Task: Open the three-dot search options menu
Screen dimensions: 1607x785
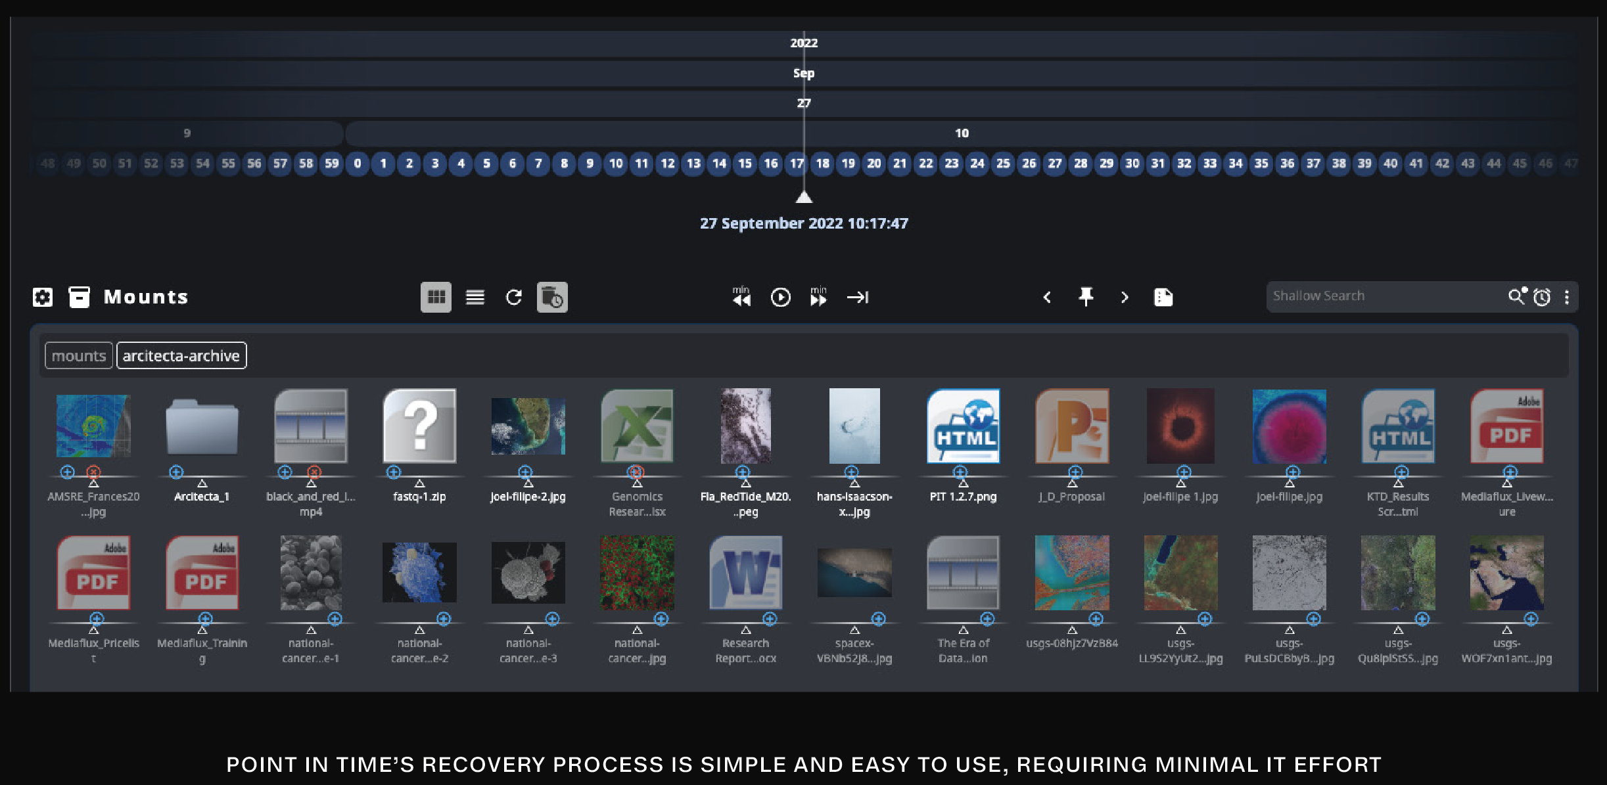Action: click(x=1567, y=298)
